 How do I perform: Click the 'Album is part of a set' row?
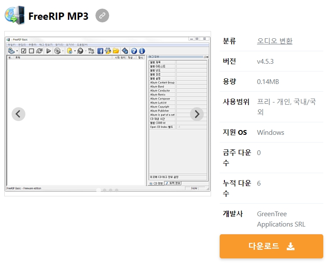coord(178,115)
